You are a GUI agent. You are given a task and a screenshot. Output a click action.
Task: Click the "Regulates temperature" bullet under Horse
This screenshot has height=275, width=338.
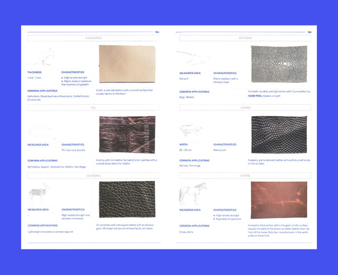pyautogui.click(x=228, y=219)
